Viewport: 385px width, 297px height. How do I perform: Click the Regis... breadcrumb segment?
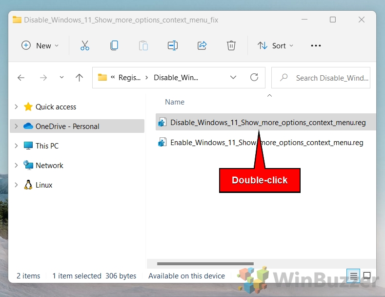pos(129,78)
